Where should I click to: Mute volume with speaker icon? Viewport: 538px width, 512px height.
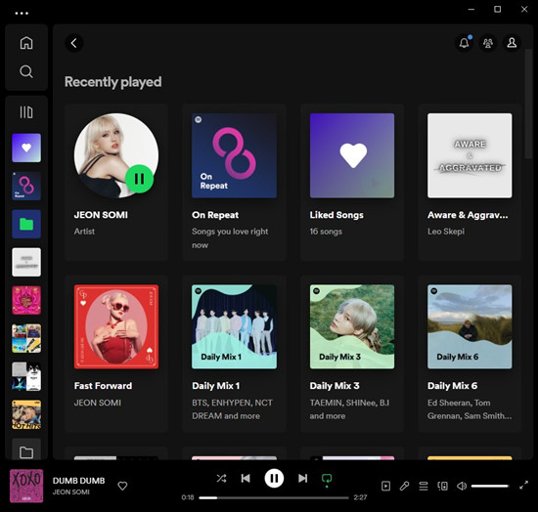(462, 486)
